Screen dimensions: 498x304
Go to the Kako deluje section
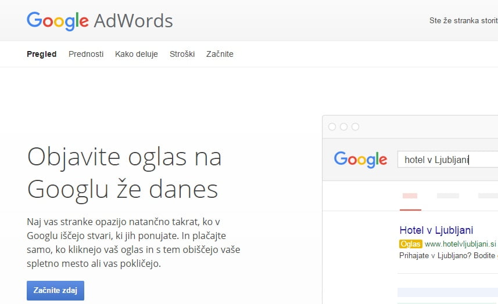(137, 54)
